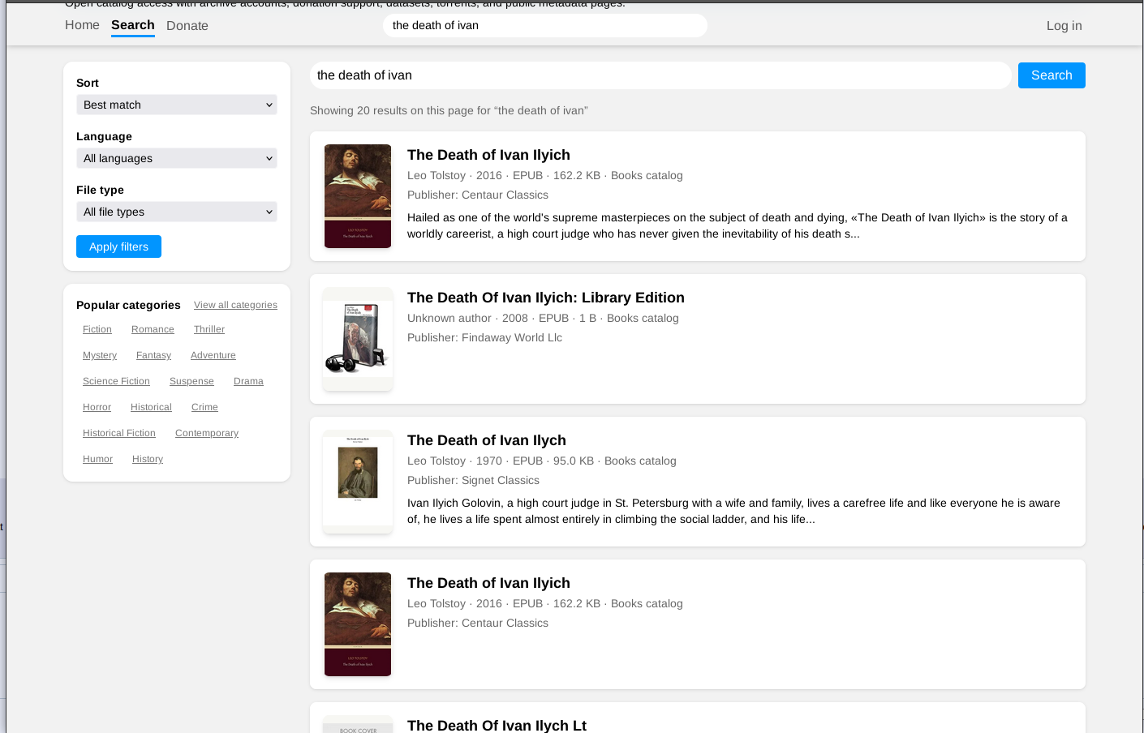The height and width of the screenshot is (733, 1144).
Task: Focus the top navigation search field
Action: pos(545,25)
